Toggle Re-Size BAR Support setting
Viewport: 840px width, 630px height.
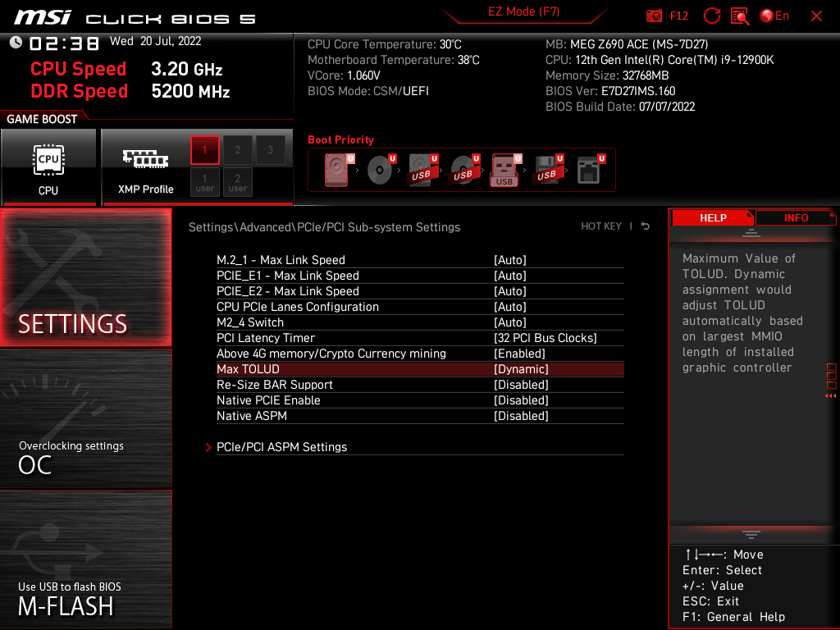pyautogui.click(x=420, y=385)
